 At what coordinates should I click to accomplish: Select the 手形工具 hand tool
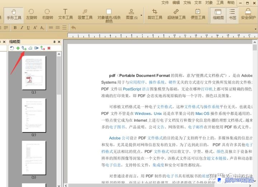tap(14, 15)
